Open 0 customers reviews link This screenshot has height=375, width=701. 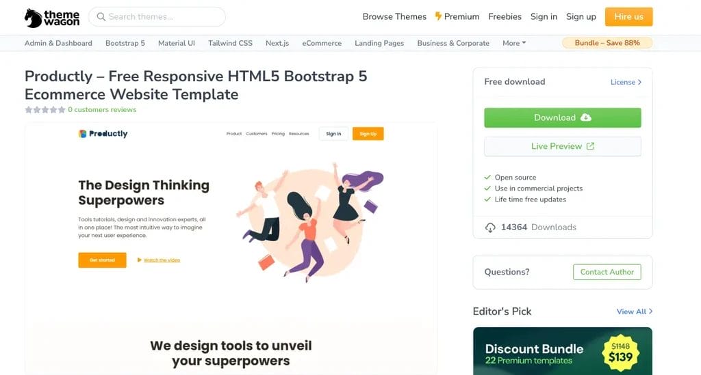pyautogui.click(x=102, y=110)
